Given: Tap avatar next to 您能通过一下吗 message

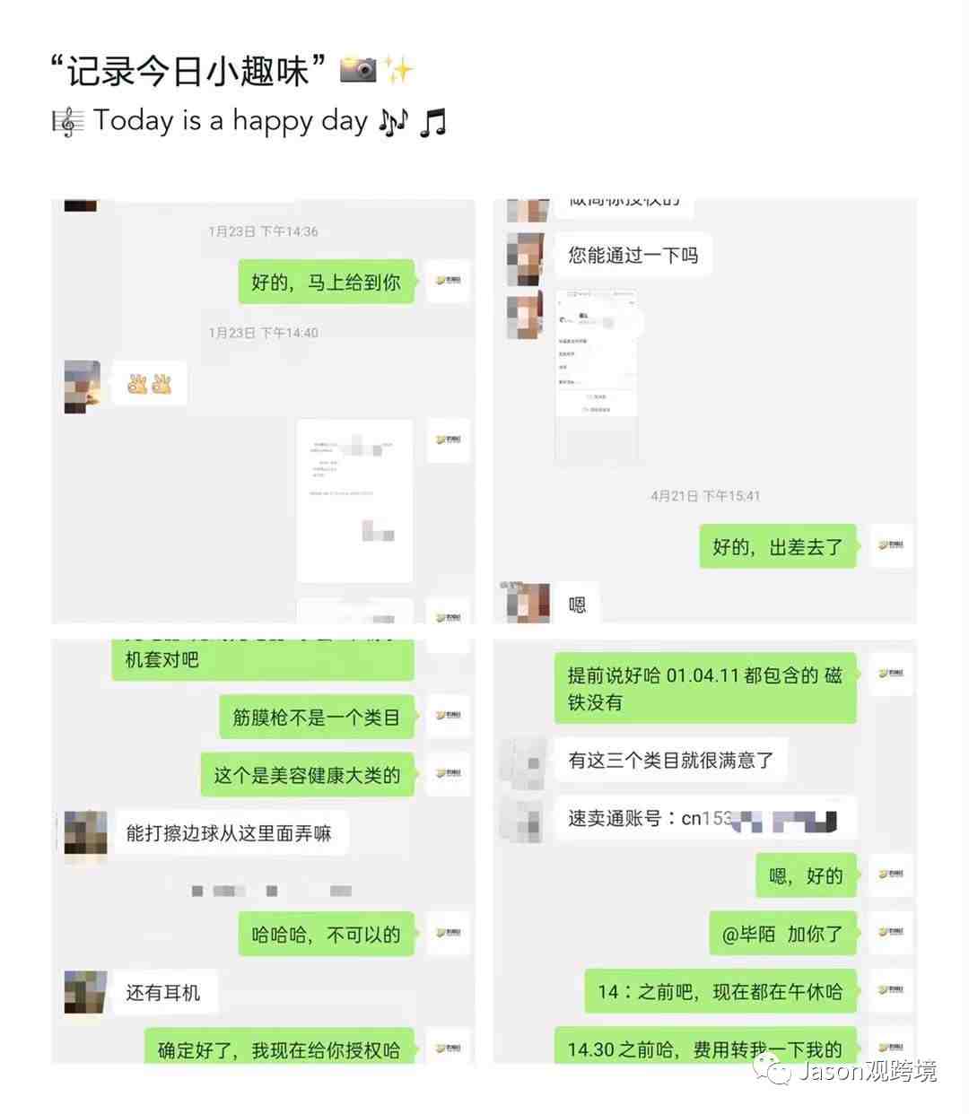Looking at the screenshot, I should tap(526, 258).
